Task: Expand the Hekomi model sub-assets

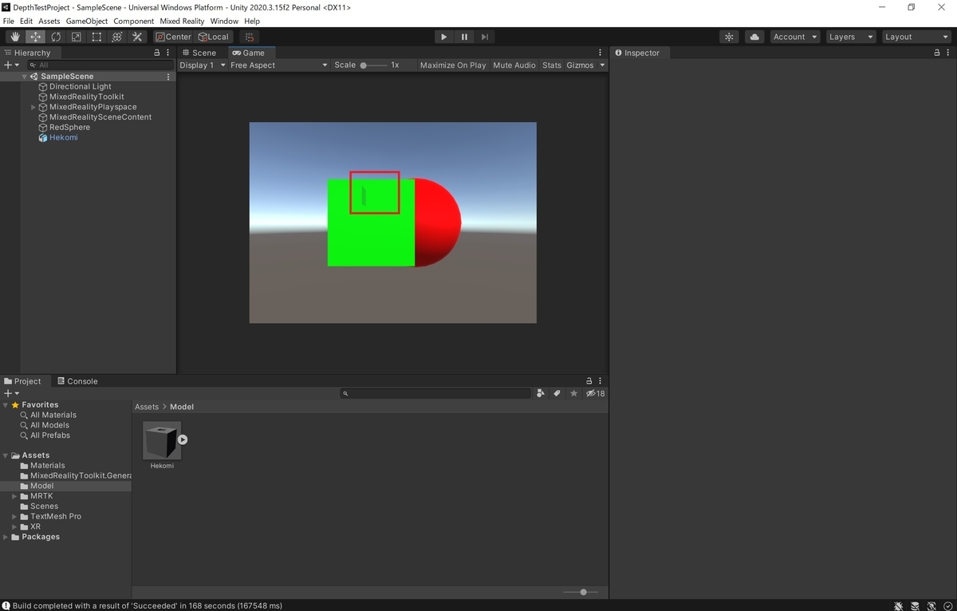Action: [183, 440]
